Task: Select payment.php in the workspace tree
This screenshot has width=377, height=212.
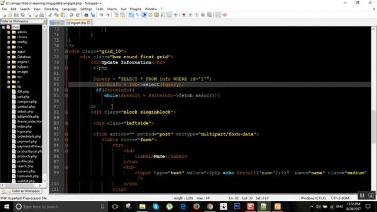Action: pos(27,141)
